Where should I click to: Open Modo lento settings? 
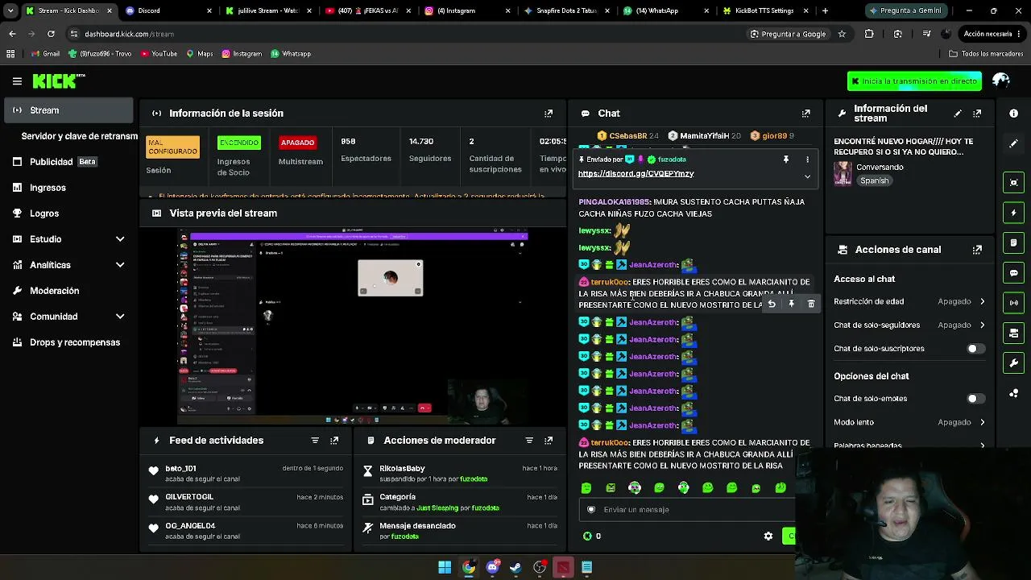click(x=909, y=422)
